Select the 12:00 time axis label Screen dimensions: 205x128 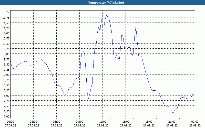(x=103, y=122)
